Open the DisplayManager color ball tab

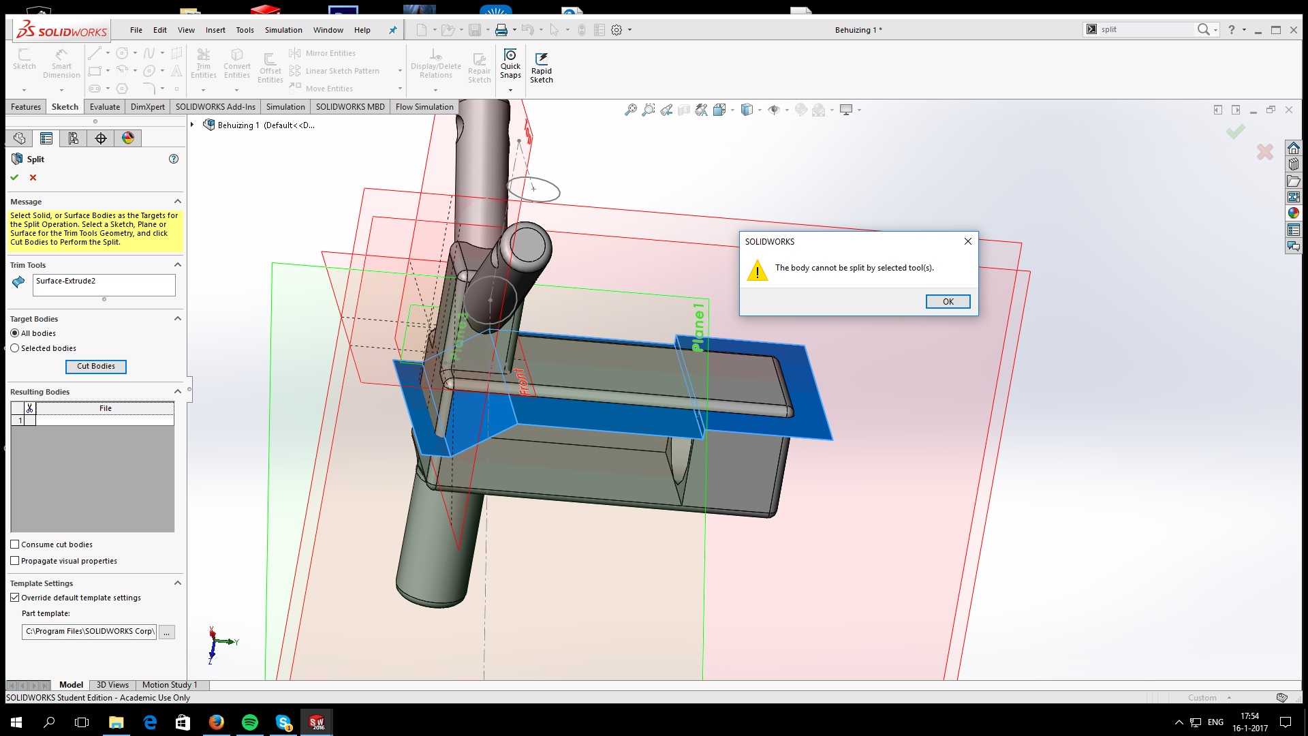(128, 138)
